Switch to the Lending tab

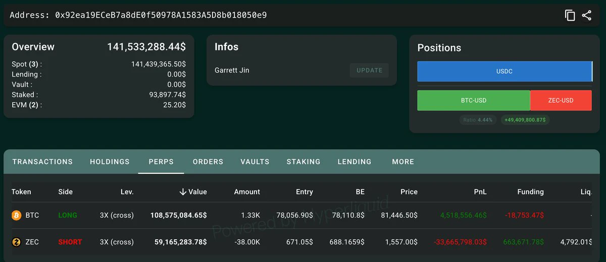[x=355, y=162]
